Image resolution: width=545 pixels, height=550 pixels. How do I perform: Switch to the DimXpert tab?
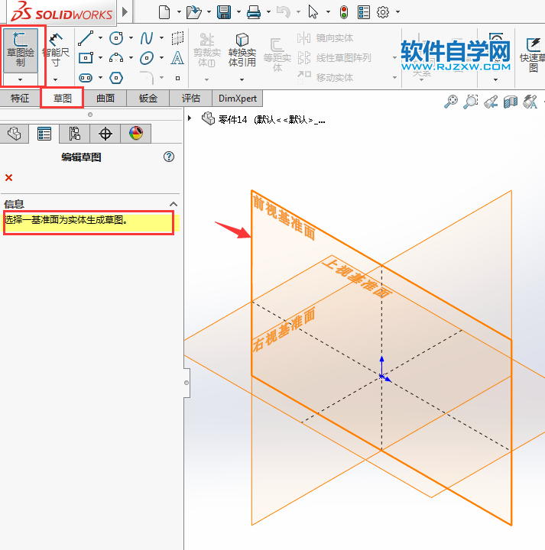(x=238, y=99)
